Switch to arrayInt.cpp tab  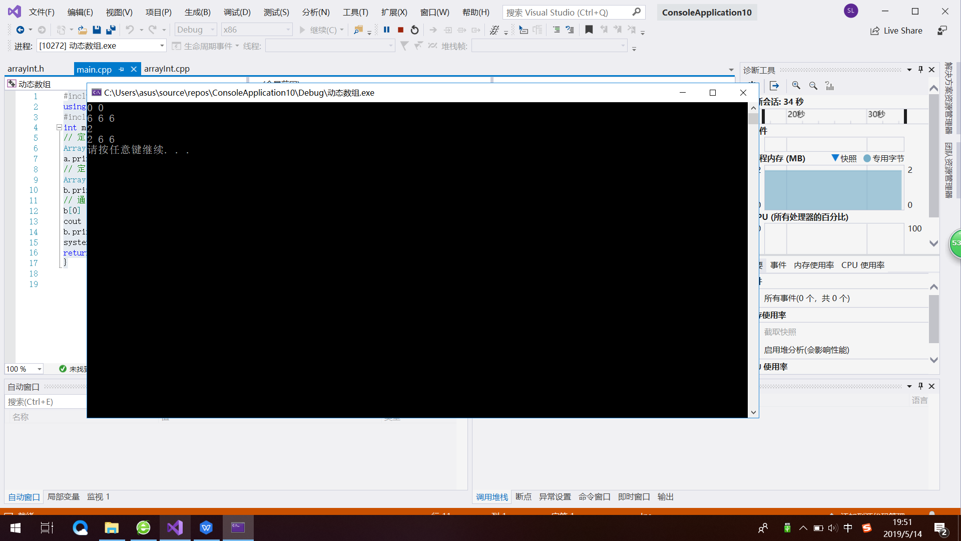(x=167, y=69)
